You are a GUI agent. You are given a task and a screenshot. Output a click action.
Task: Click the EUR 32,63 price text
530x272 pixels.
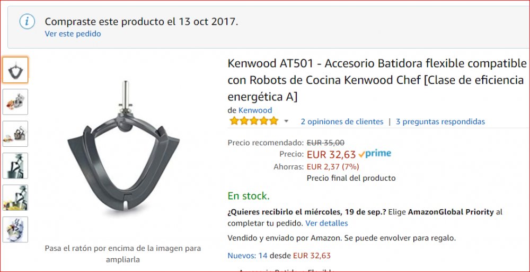coord(331,155)
